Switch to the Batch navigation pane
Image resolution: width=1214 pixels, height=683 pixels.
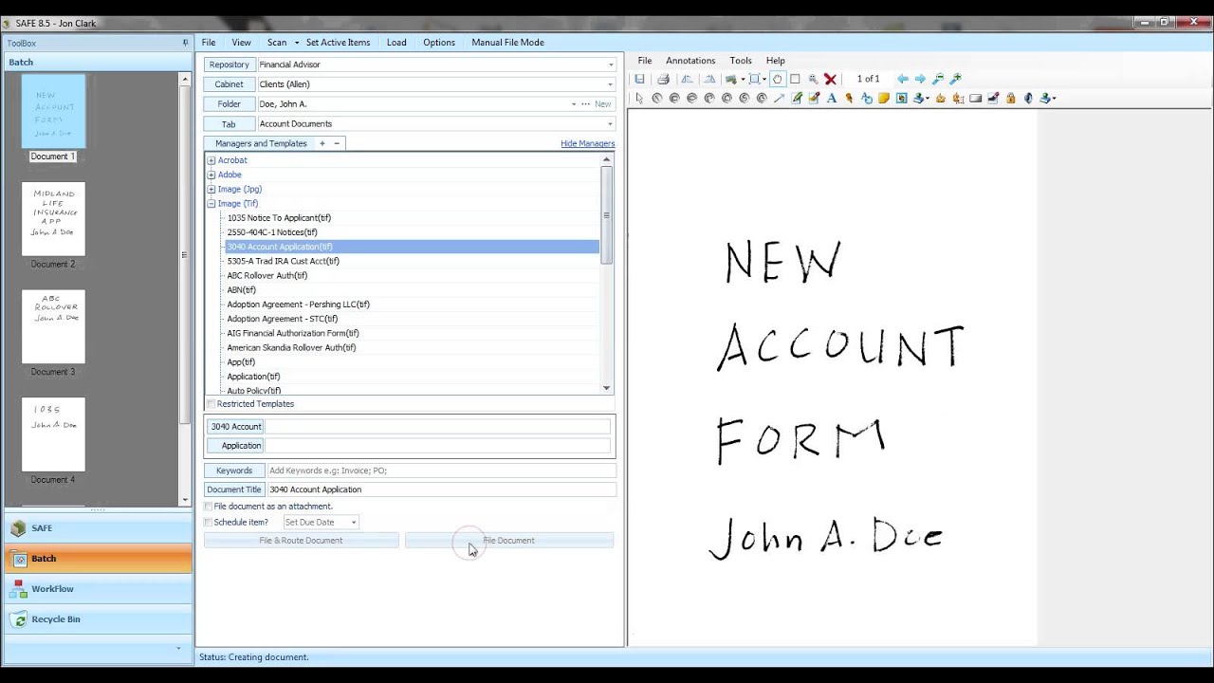98,559
